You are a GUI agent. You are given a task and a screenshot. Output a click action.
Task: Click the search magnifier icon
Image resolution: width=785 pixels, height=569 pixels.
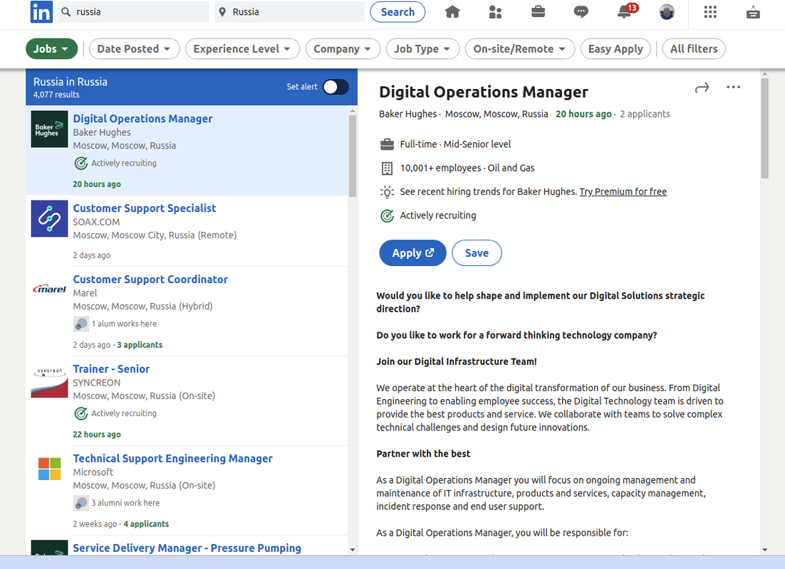(x=66, y=11)
